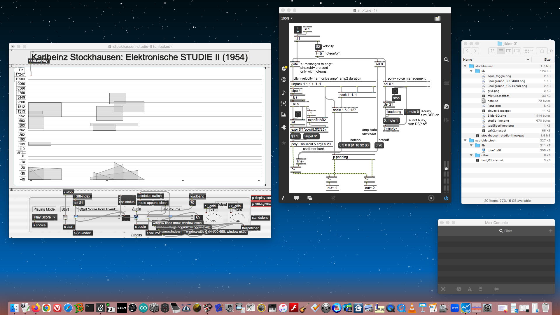Image resolution: width=560 pixels, height=315 pixels.
Task: Click the patcher search magnifier icon
Action: pos(446,60)
